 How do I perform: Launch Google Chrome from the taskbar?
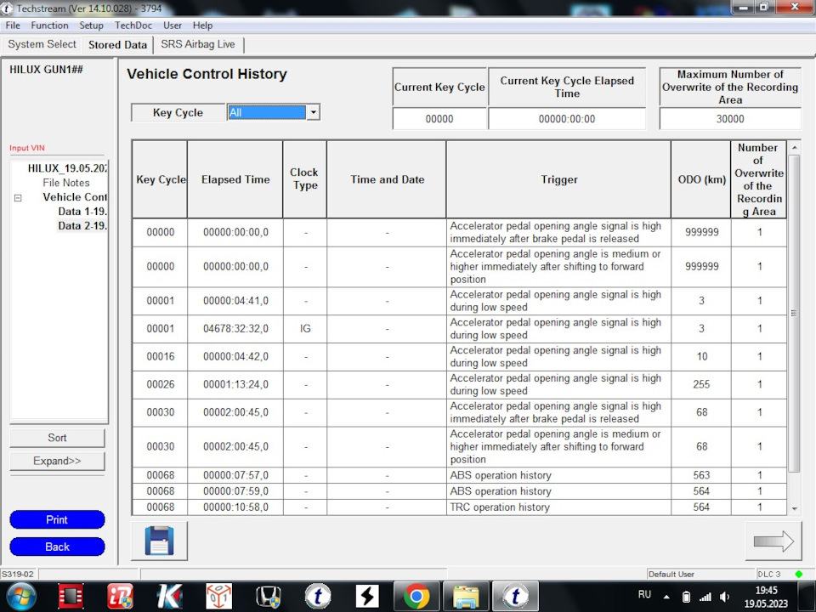point(416,595)
